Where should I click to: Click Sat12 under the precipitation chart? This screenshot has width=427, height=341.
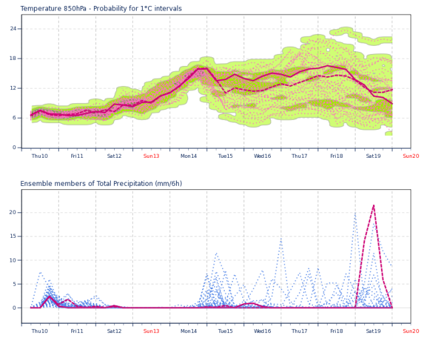pyautogui.click(x=114, y=331)
